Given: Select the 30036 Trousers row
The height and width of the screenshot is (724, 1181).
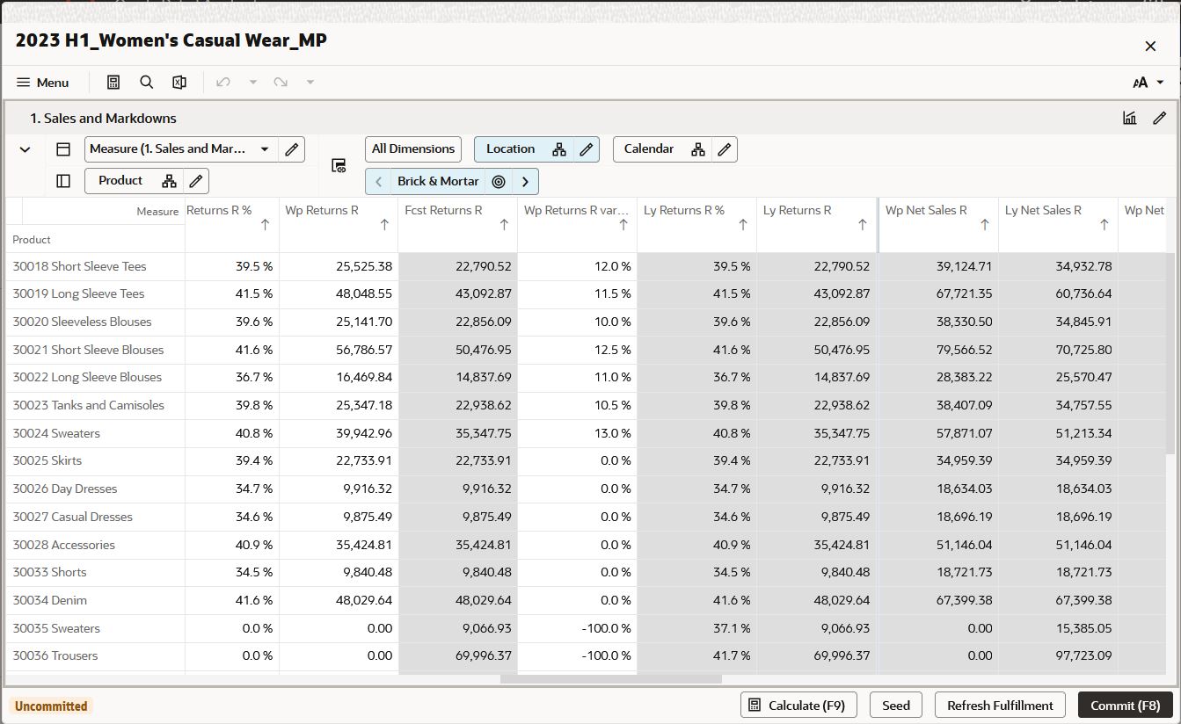Looking at the screenshot, I should point(95,655).
